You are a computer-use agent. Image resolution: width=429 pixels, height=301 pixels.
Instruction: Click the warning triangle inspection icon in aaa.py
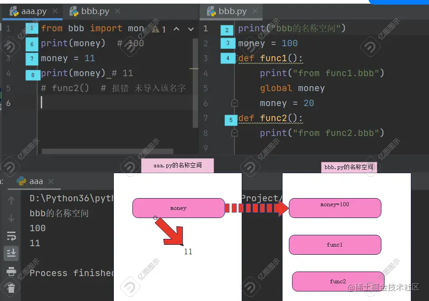click(156, 29)
